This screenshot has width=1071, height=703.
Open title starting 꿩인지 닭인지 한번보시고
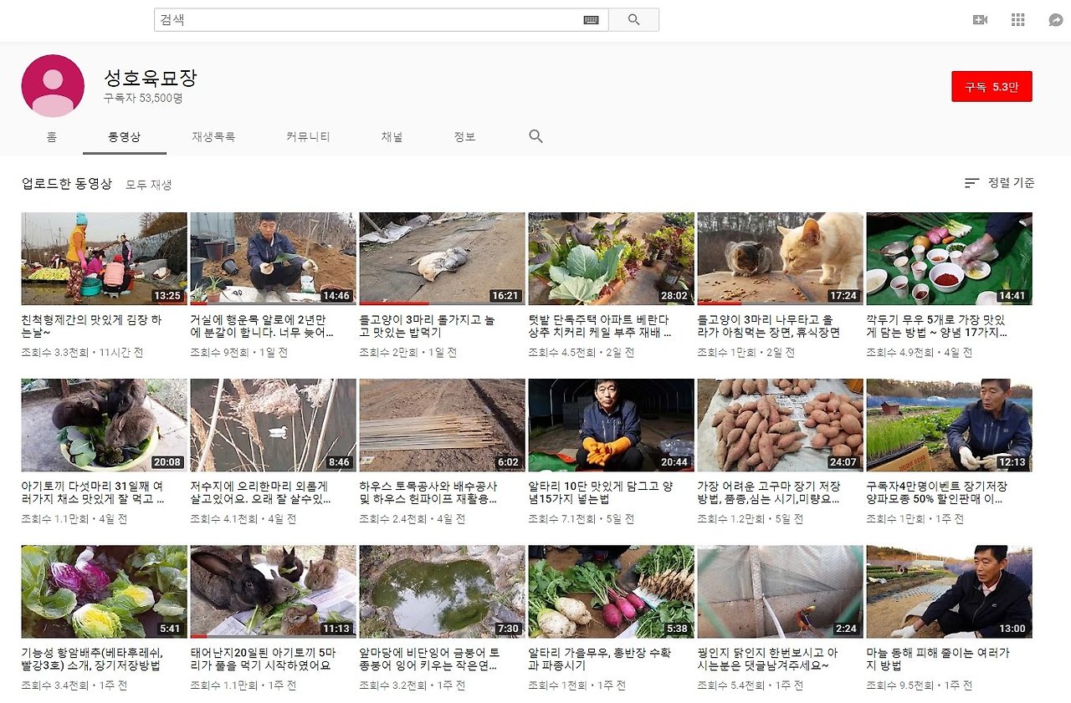point(768,660)
